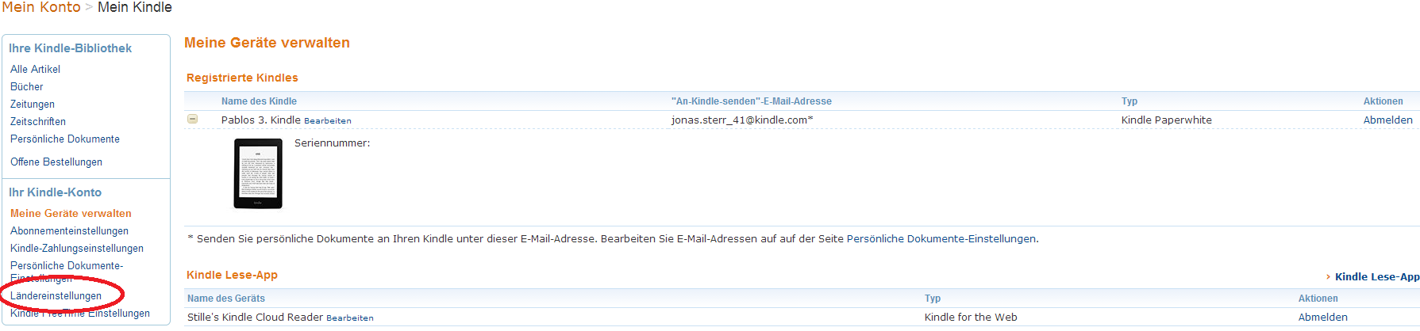Click the Kindle Paperwhite device image
This screenshot has height=331, width=1420.
click(x=258, y=173)
